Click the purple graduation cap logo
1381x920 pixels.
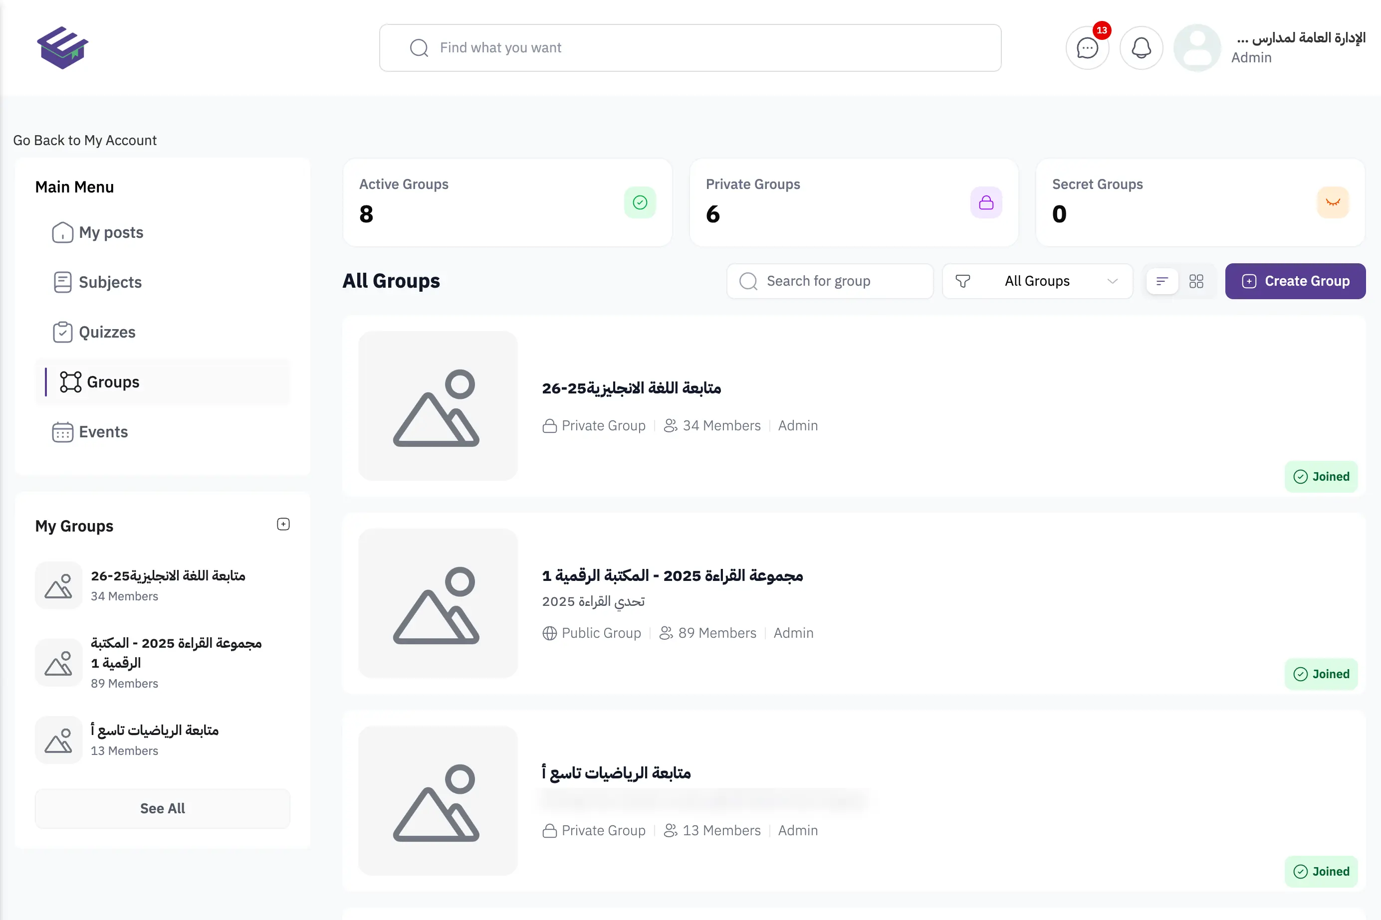coord(63,47)
